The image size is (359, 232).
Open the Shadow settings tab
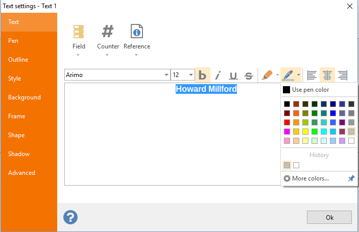pos(19,154)
